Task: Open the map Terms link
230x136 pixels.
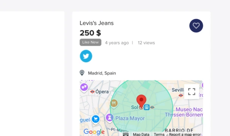Action: (x=159, y=134)
